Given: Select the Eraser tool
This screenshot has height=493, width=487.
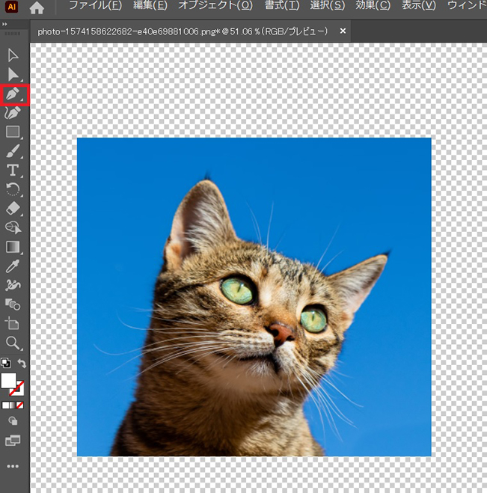Looking at the screenshot, I should click(13, 208).
